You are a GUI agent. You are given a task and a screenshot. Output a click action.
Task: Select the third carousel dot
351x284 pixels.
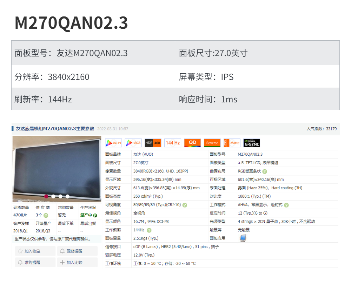(x=60, y=196)
